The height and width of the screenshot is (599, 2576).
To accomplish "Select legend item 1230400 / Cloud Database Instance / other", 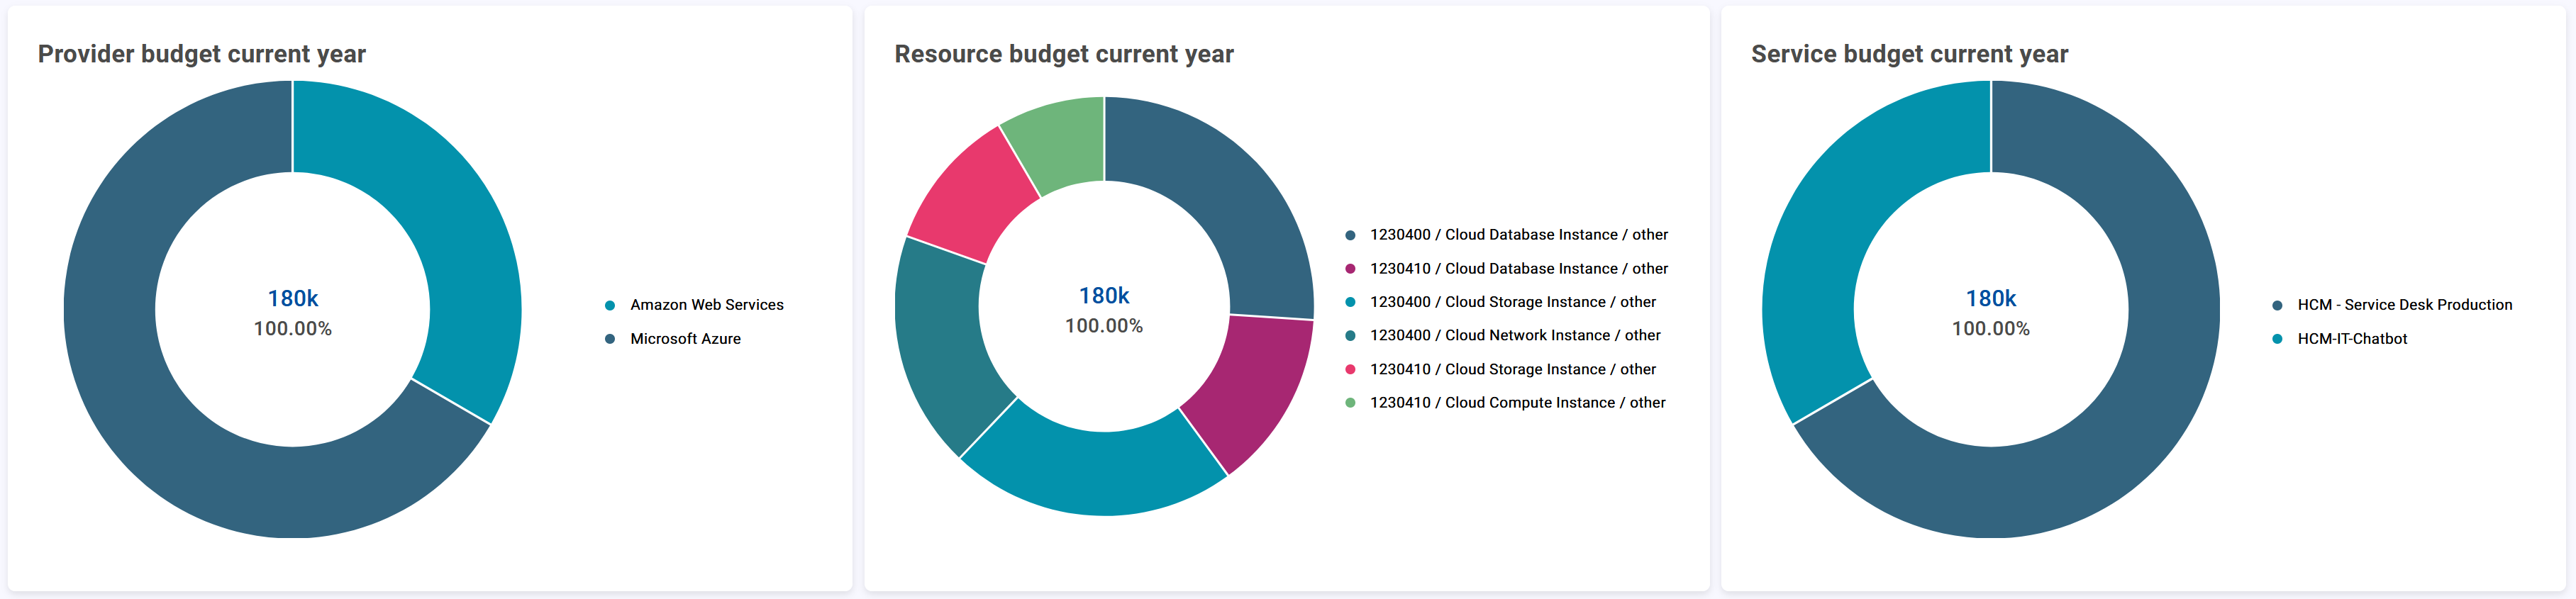I will click(1506, 235).
